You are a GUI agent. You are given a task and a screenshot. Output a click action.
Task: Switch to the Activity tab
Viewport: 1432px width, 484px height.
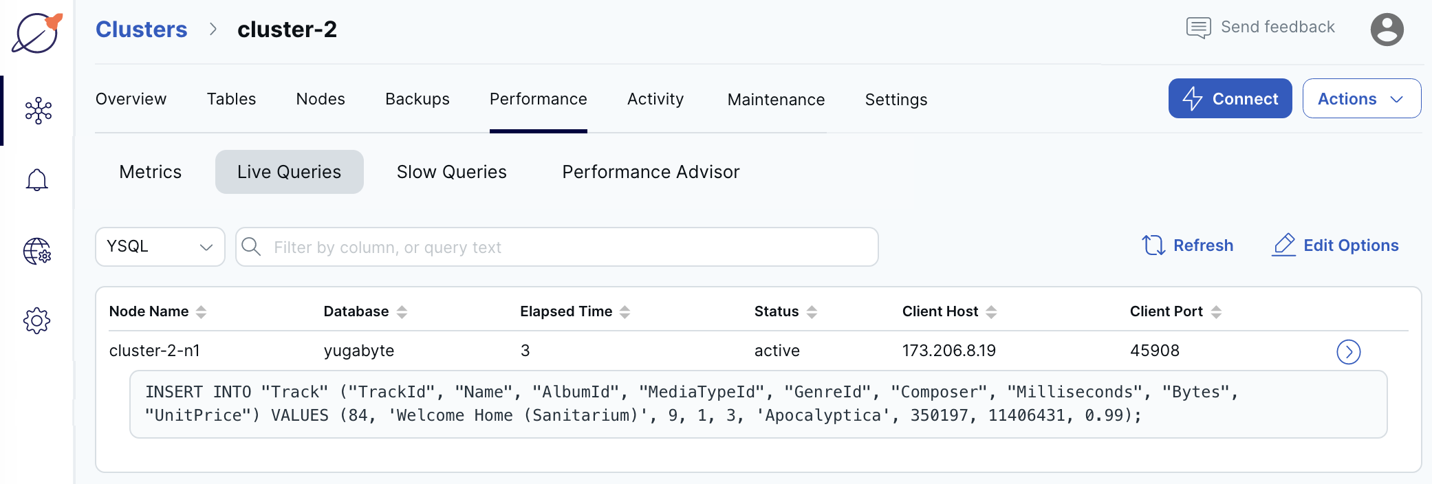pos(655,99)
